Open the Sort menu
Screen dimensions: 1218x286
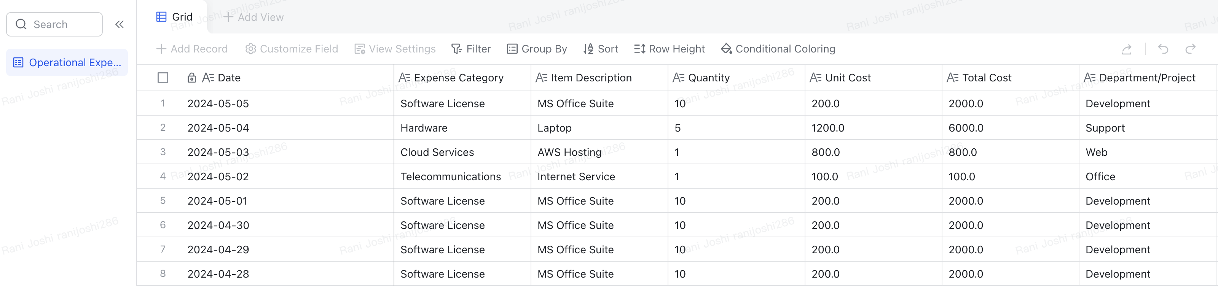click(x=601, y=49)
